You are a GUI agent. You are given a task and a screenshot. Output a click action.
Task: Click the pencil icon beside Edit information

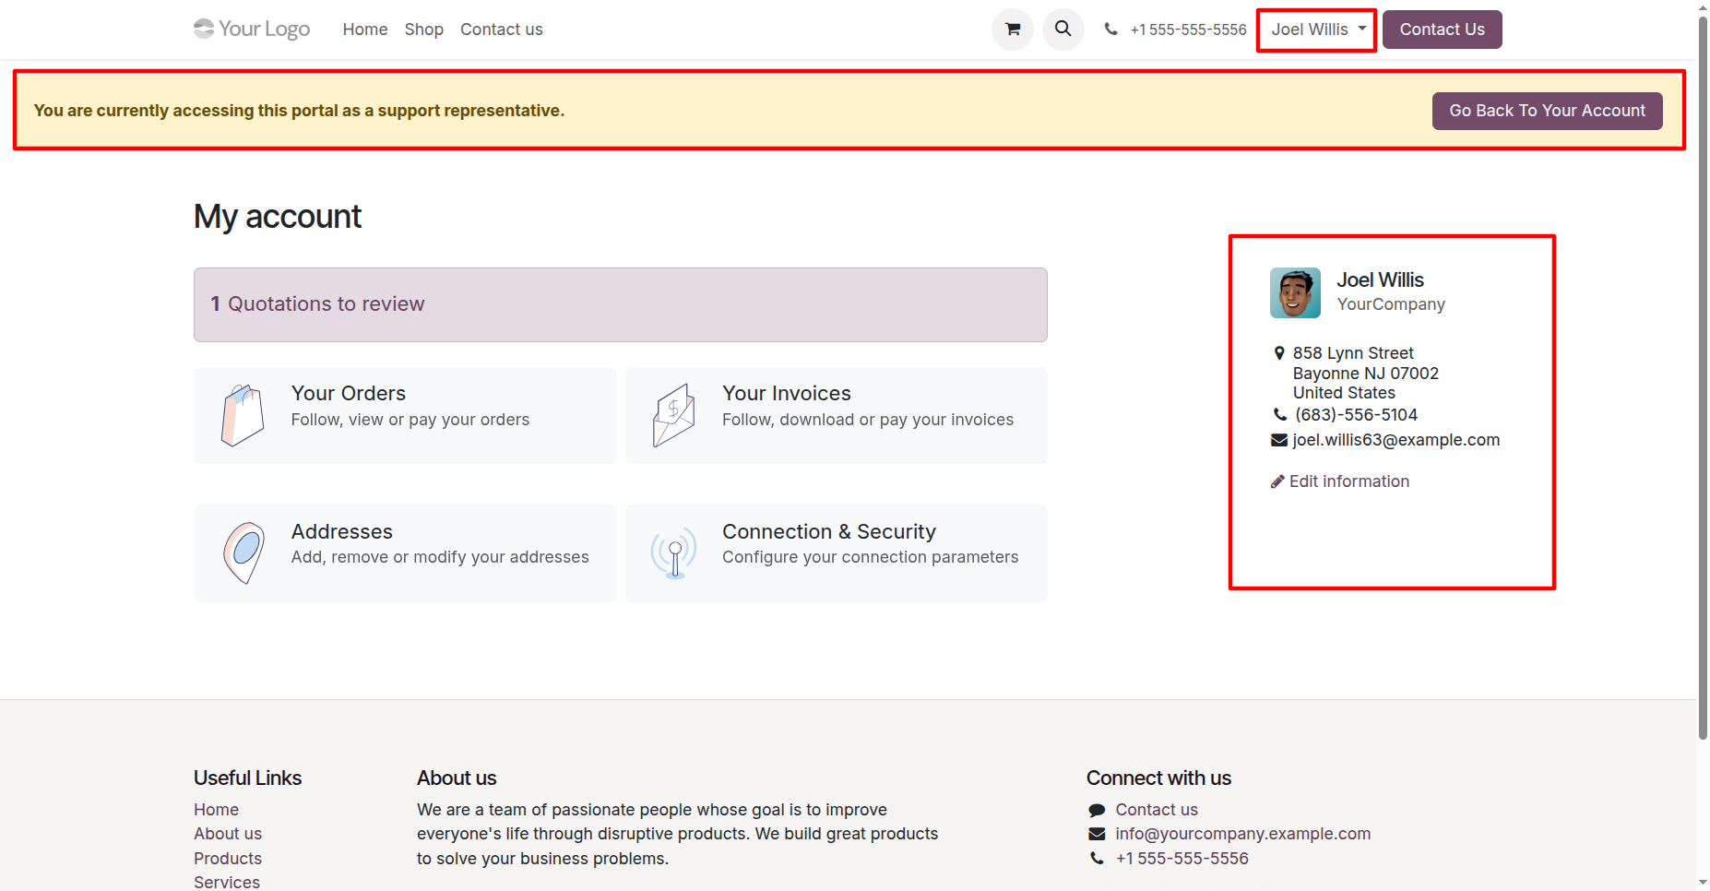[1277, 481]
